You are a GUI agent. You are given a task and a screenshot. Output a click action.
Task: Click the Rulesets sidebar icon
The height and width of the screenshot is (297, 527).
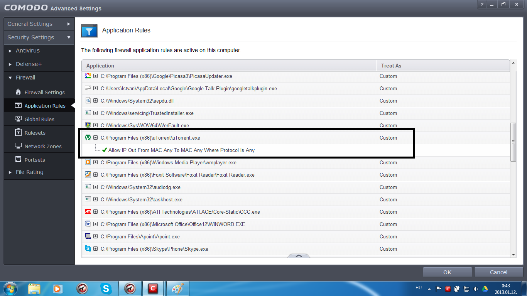(18, 132)
